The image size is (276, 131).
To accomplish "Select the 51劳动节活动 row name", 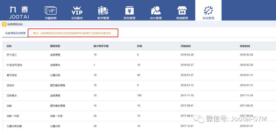I will tap(14, 65).
